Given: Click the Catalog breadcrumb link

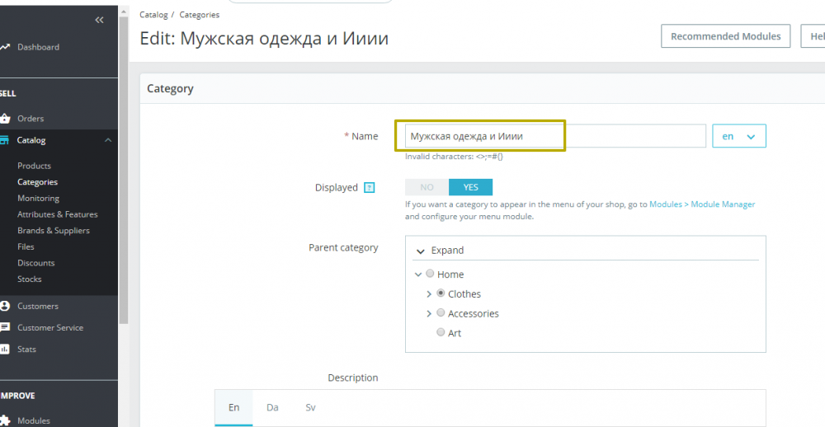Looking at the screenshot, I should (153, 15).
